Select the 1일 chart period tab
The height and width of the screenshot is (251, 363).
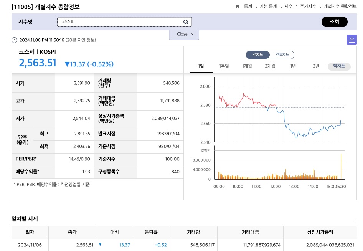point(201,66)
